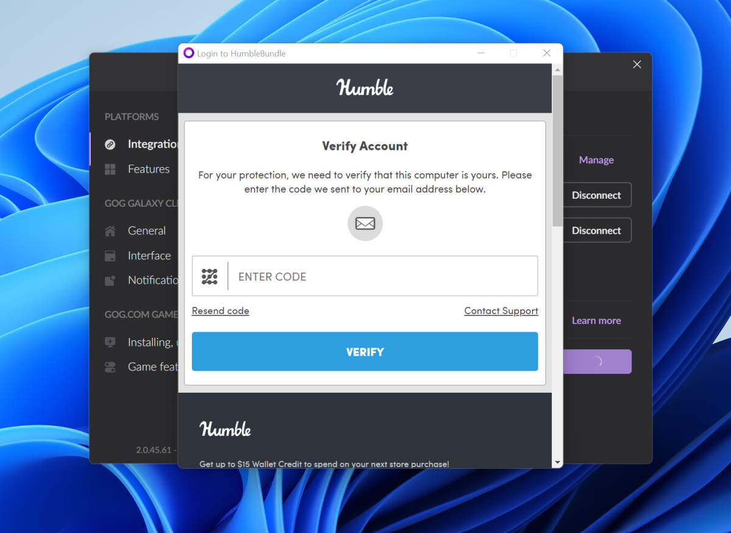Minimize the Login to HumbleBundle window
731x533 pixels.
[481, 53]
